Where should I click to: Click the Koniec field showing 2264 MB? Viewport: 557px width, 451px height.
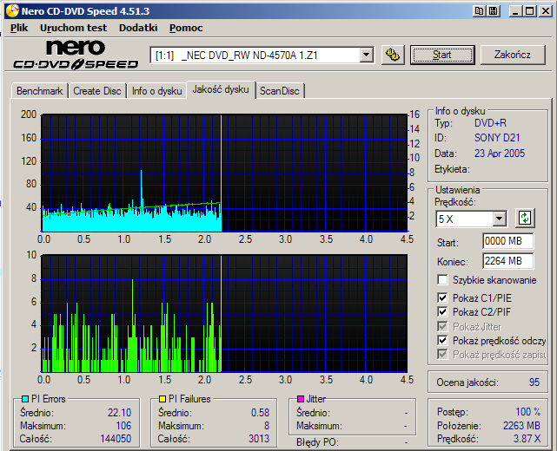coord(508,261)
